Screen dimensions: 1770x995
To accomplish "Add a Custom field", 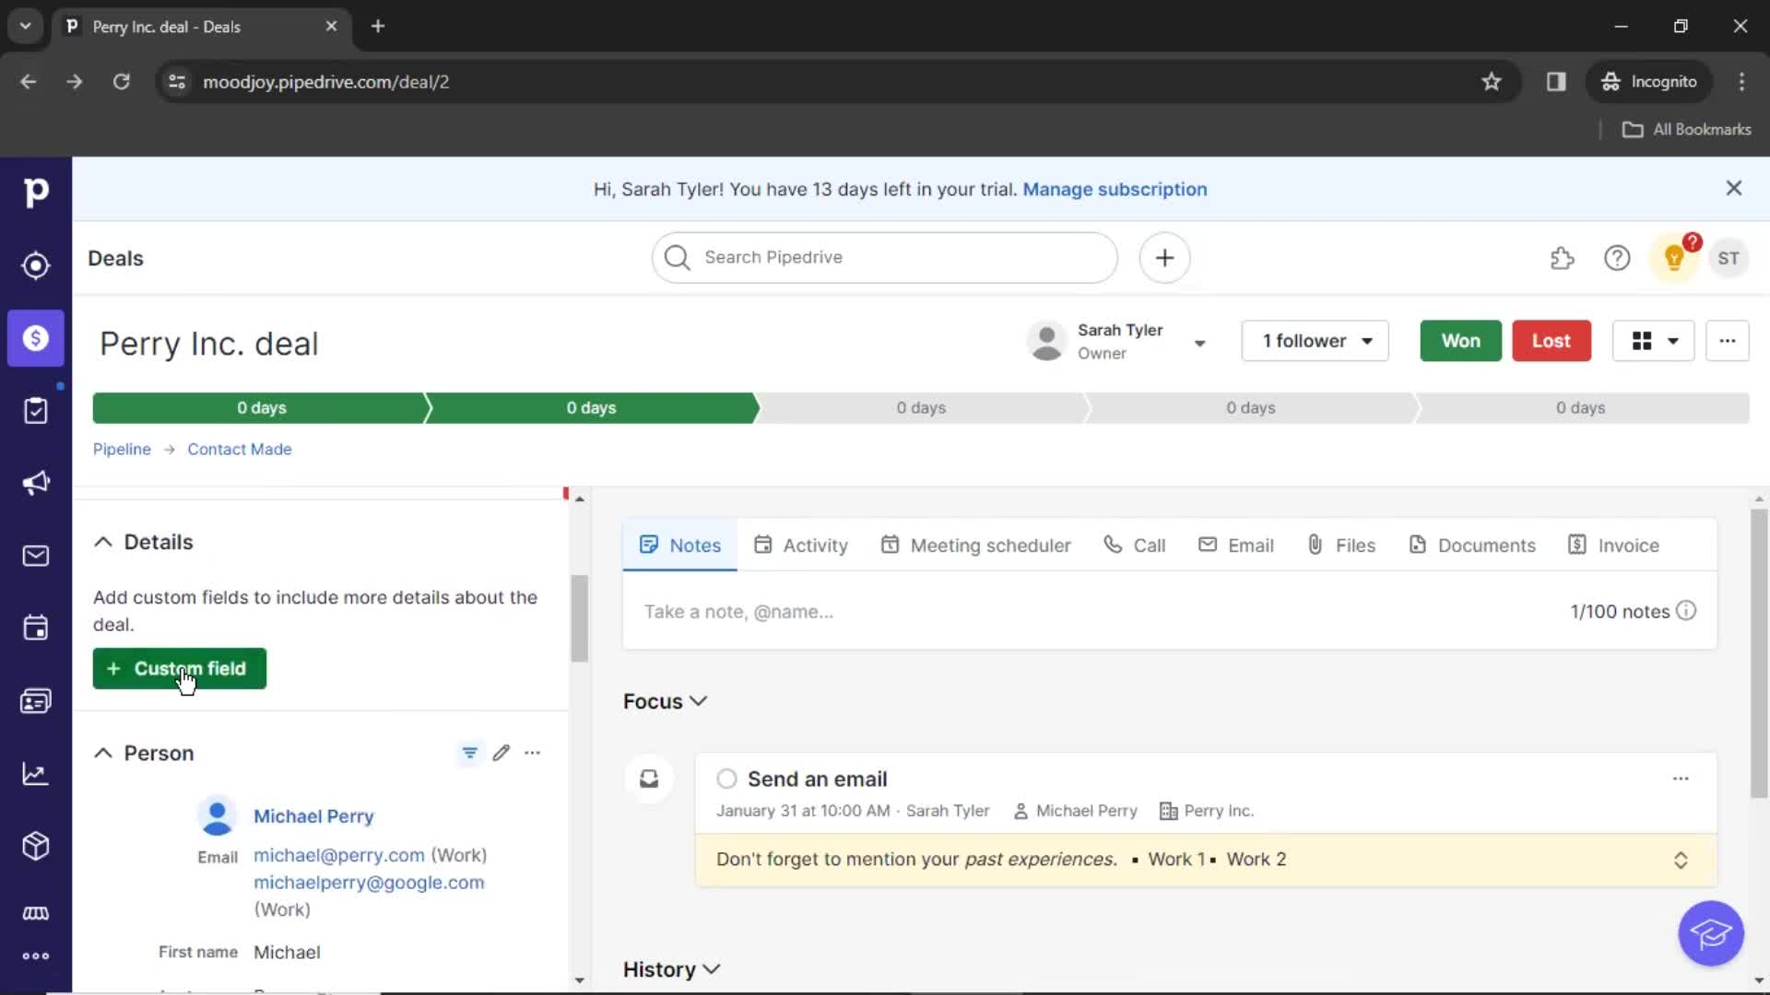I will 179,669.
